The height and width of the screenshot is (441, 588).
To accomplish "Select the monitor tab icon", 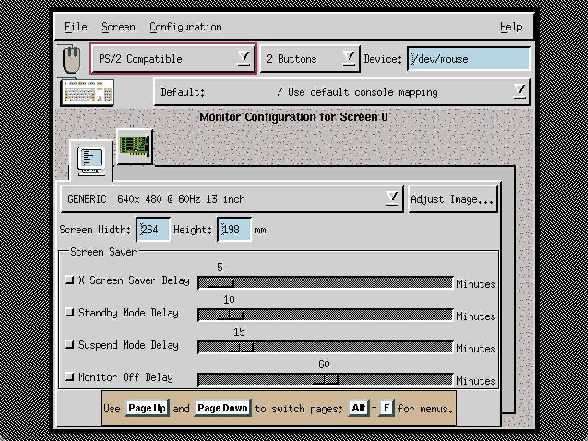I will [91, 161].
